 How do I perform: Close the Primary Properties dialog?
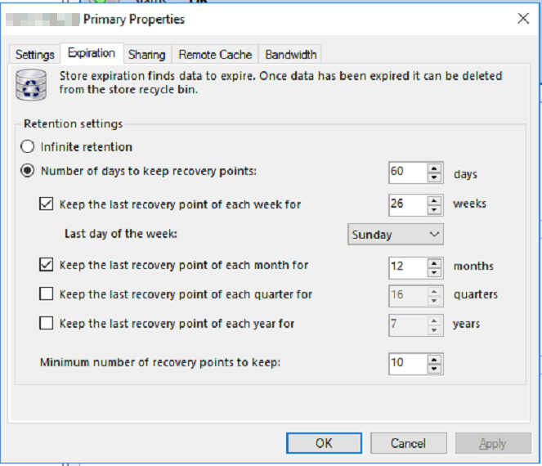point(523,18)
